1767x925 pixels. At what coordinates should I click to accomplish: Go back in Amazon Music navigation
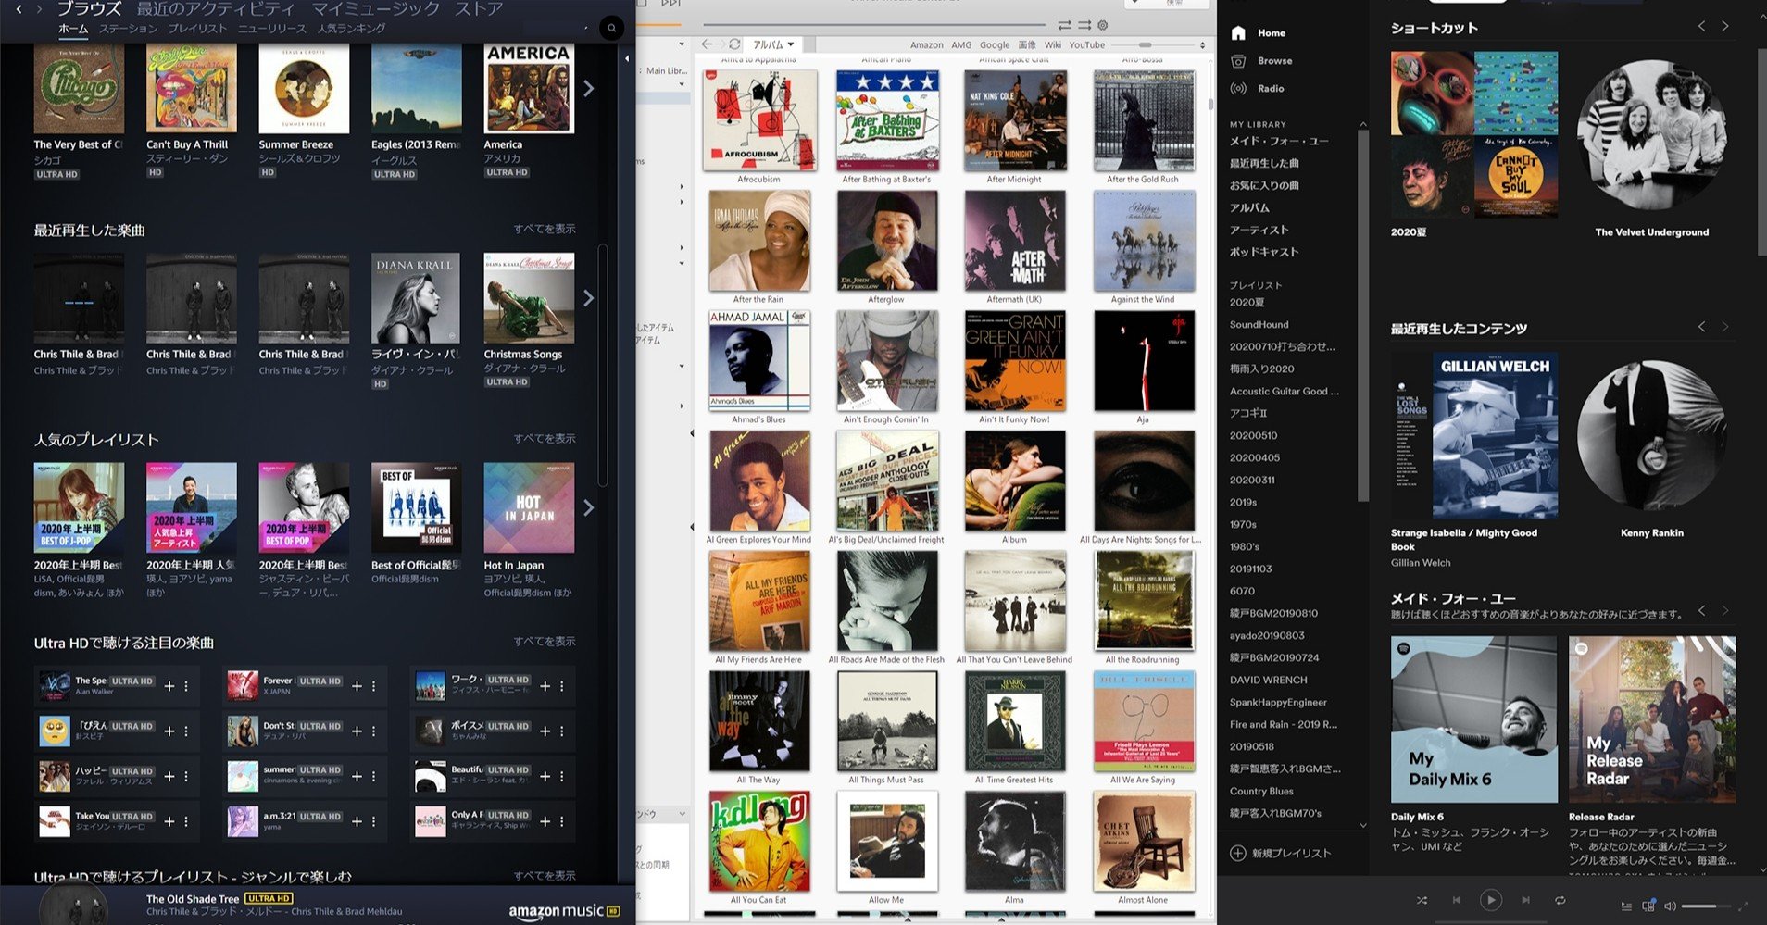[x=19, y=9]
